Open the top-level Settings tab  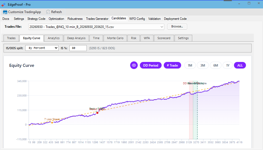point(19,19)
